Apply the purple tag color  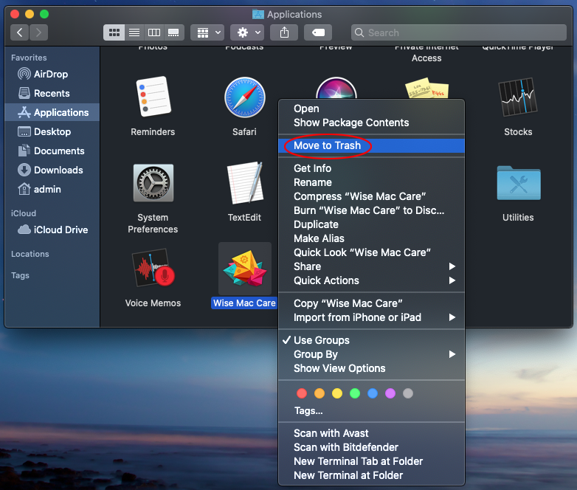click(x=390, y=393)
